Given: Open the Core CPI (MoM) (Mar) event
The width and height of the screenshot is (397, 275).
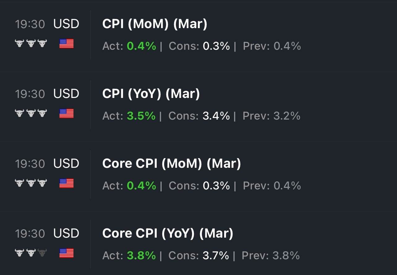Looking at the screenshot, I should click(171, 163).
